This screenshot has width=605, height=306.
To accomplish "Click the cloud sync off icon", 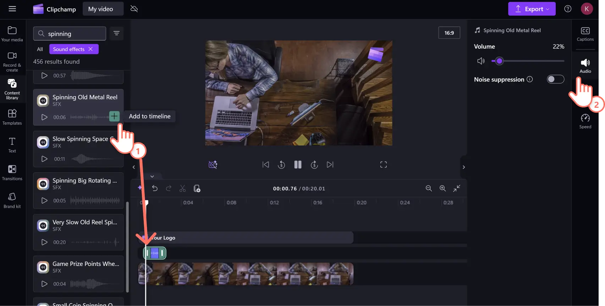I will pos(134,9).
